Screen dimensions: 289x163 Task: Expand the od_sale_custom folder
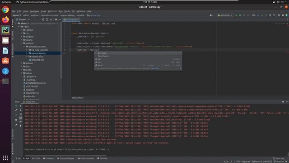click(27, 50)
